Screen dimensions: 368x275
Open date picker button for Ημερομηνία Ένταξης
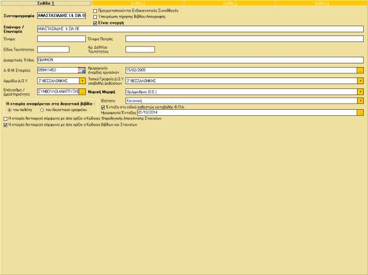(x=360, y=113)
